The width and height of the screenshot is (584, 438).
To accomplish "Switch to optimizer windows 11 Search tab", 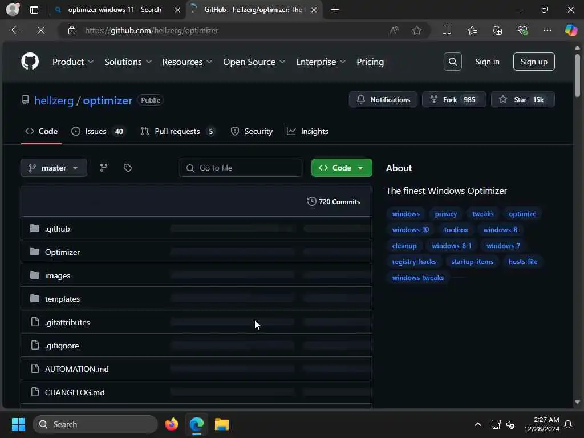I will [115, 10].
